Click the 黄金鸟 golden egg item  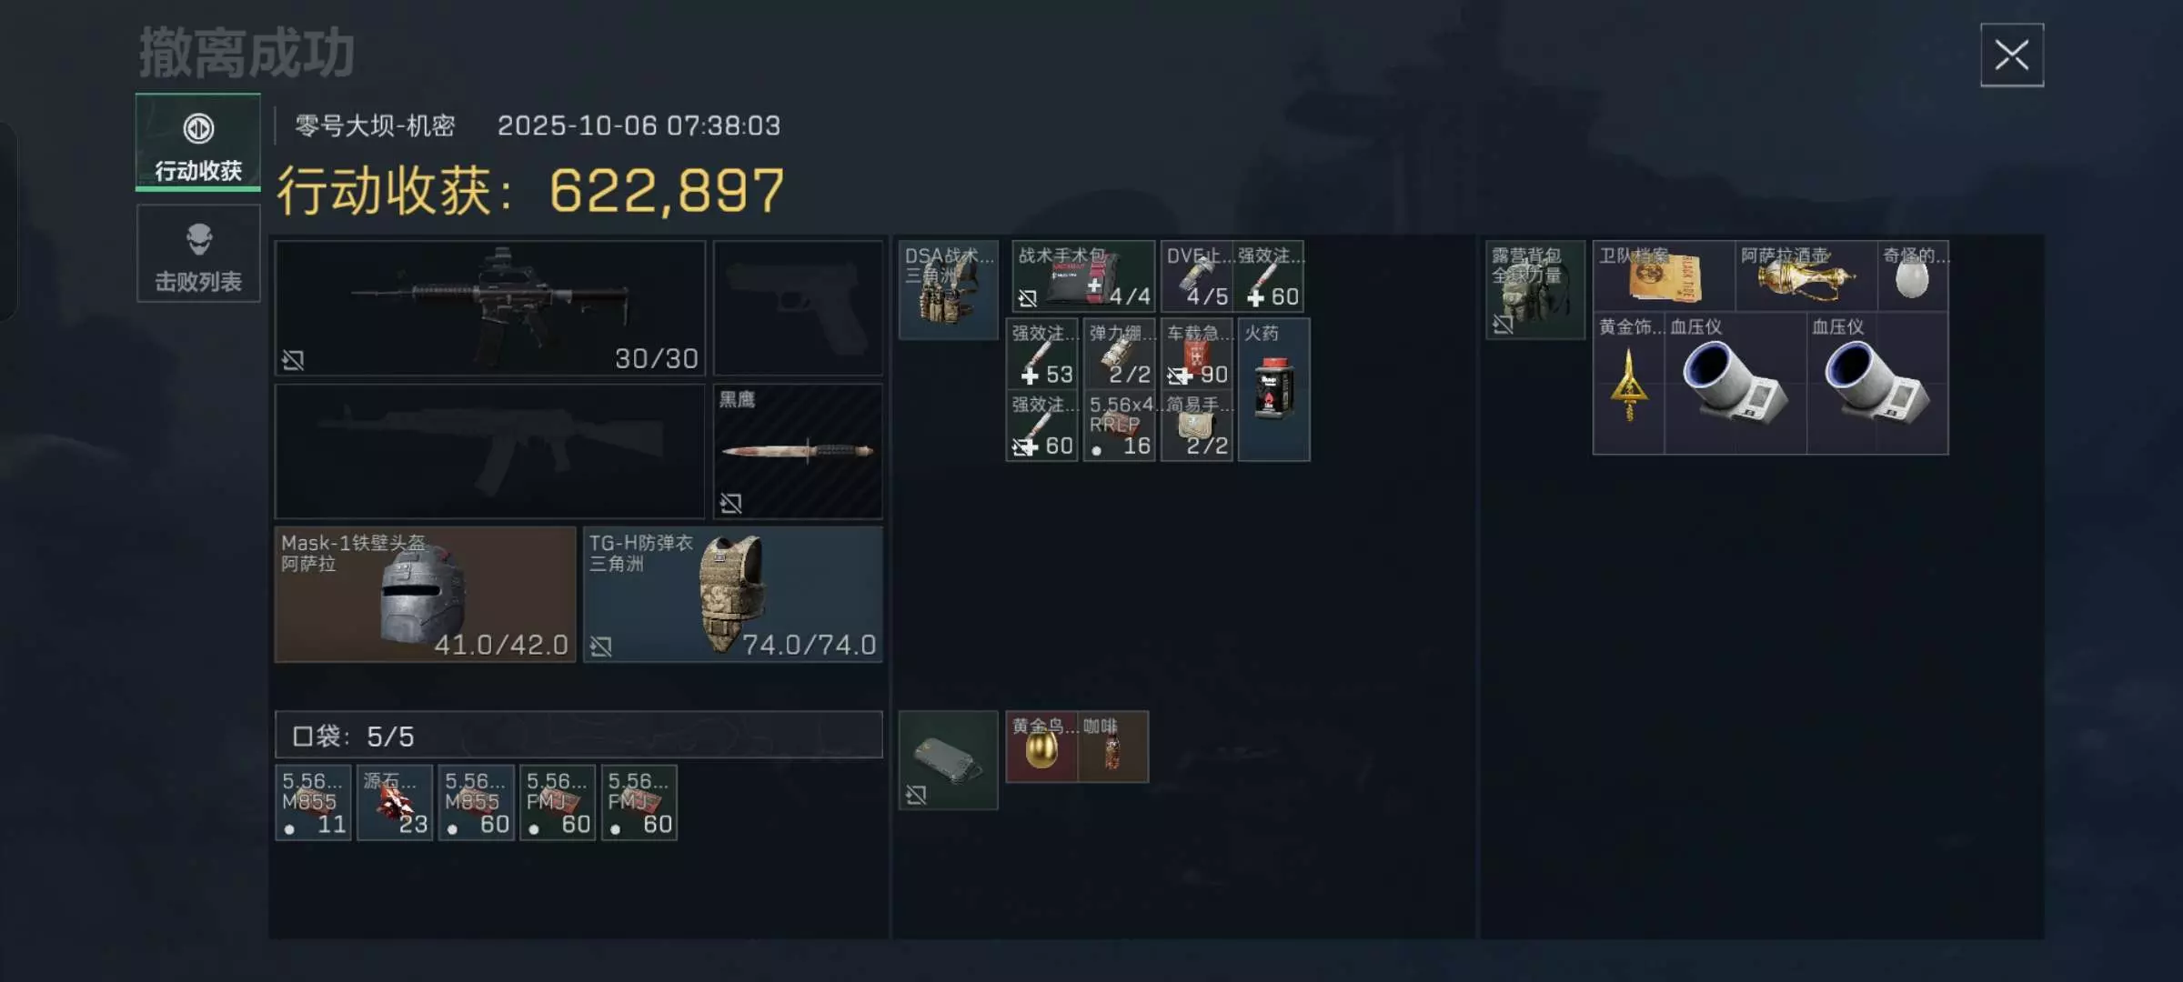point(1041,747)
